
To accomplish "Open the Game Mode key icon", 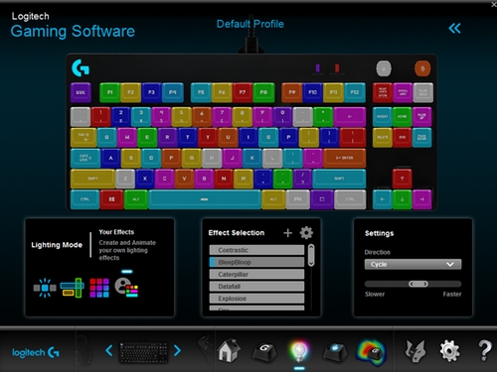I will [335, 352].
